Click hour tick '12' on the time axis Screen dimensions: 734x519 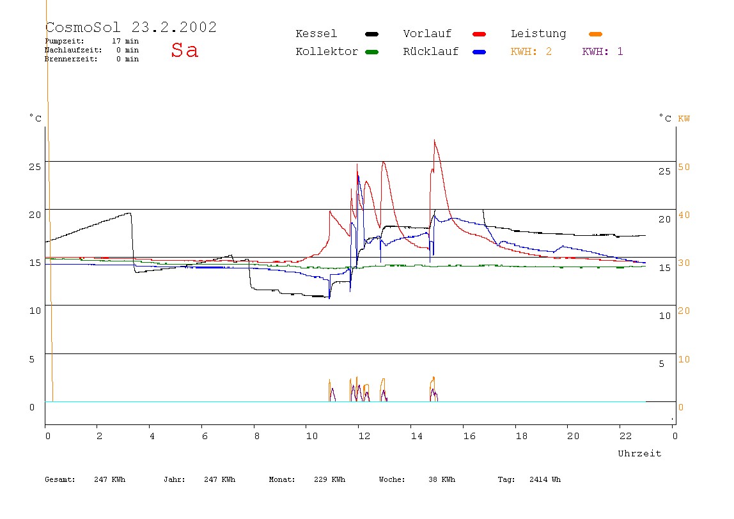tap(364, 436)
